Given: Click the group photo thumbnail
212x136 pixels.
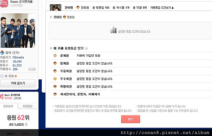Looking at the screenshot, I should [18, 30].
